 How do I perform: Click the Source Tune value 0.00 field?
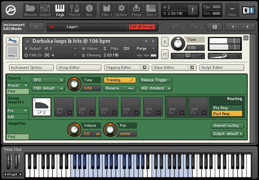92,88
